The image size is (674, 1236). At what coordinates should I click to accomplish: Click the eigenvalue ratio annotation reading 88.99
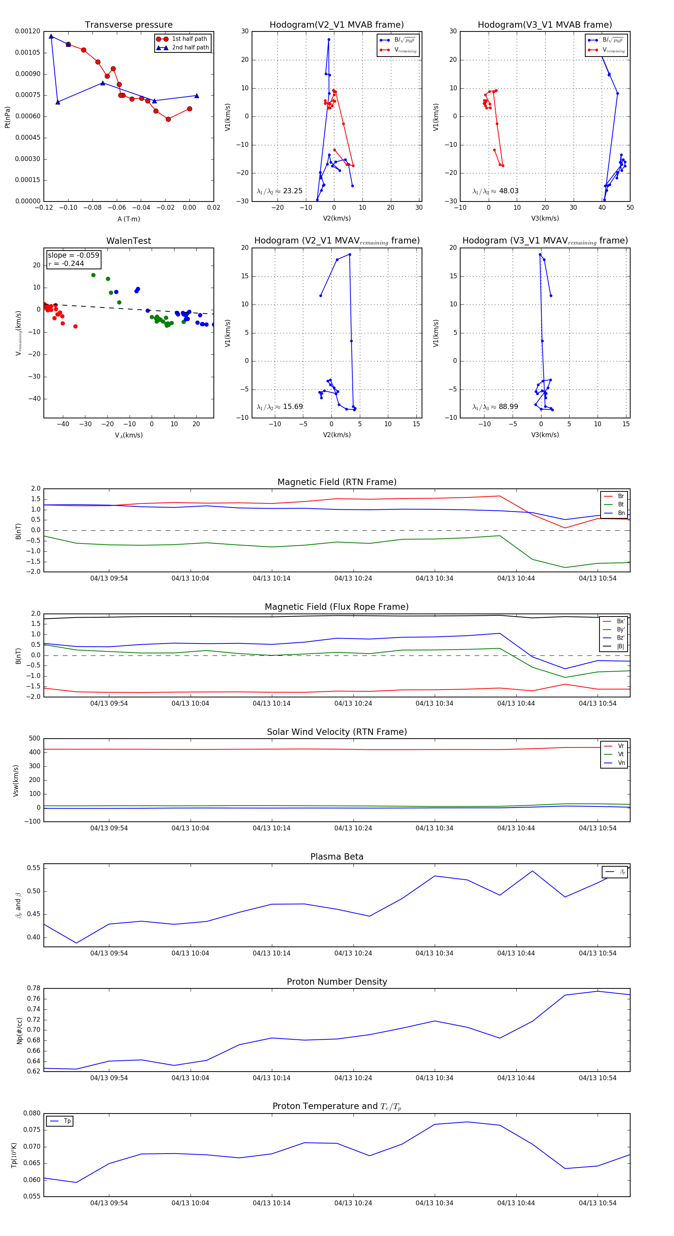pos(495,407)
